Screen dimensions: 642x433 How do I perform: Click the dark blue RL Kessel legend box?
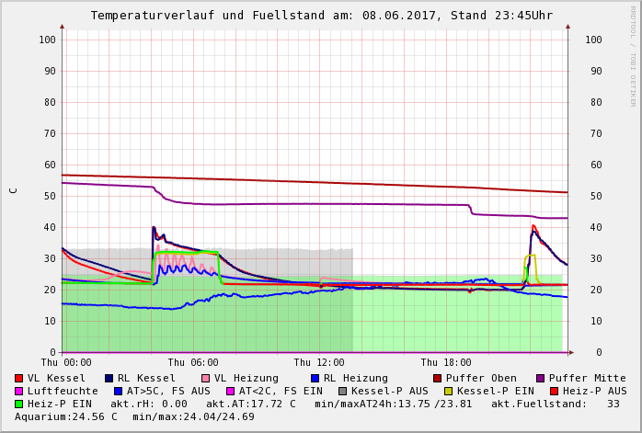click(x=109, y=378)
